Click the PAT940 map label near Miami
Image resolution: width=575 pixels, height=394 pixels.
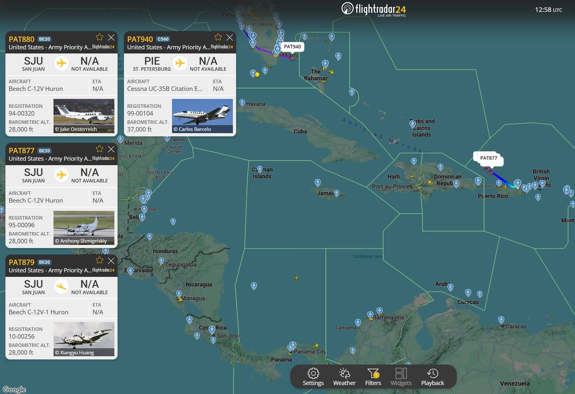coord(292,46)
